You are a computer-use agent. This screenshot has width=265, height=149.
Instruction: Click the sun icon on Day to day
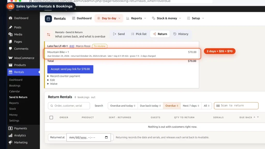[99, 18]
